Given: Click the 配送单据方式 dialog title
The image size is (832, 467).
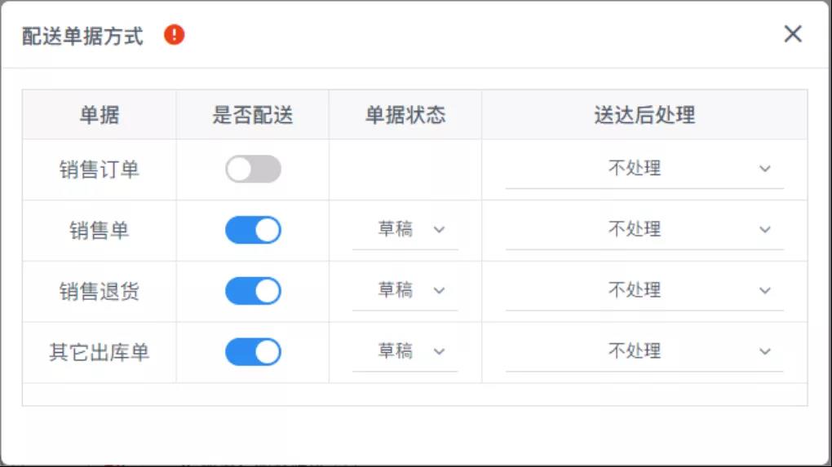Looking at the screenshot, I should 82,36.
